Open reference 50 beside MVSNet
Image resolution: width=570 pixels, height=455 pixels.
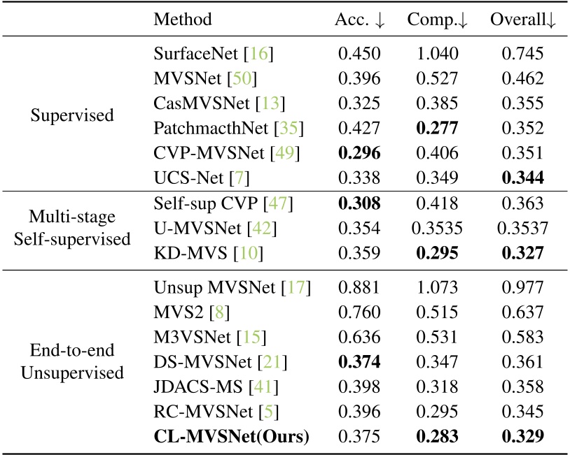click(x=242, y=78)
